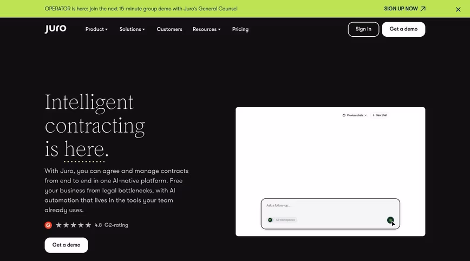The image size is (470, 261).
Task: Open the Product dropdown menu
Action: (x=96, y=29)
